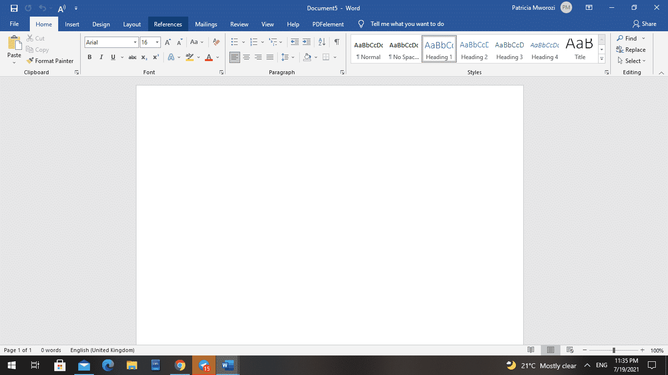Image resolution: width=668 pixels, height=375 pixels.
Task: Apply center text alignment
Action: tap(246, 57)
